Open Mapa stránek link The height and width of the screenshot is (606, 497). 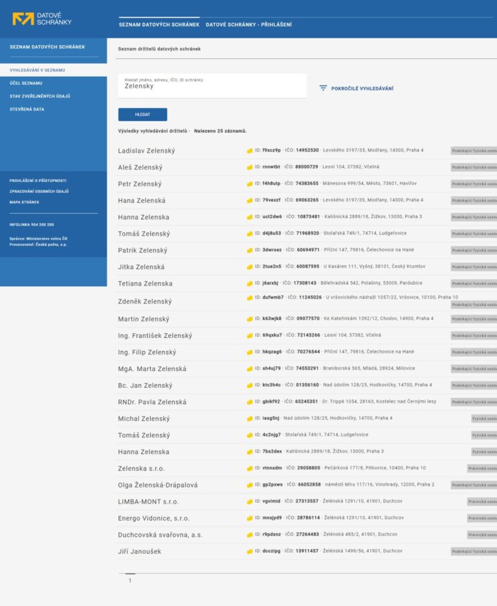(x=25, y=202)
